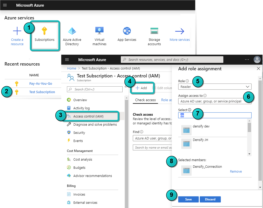Click the Advisor recommendations cloud icon
This screenshot has height=208, width=263.
tap(69, 176)
